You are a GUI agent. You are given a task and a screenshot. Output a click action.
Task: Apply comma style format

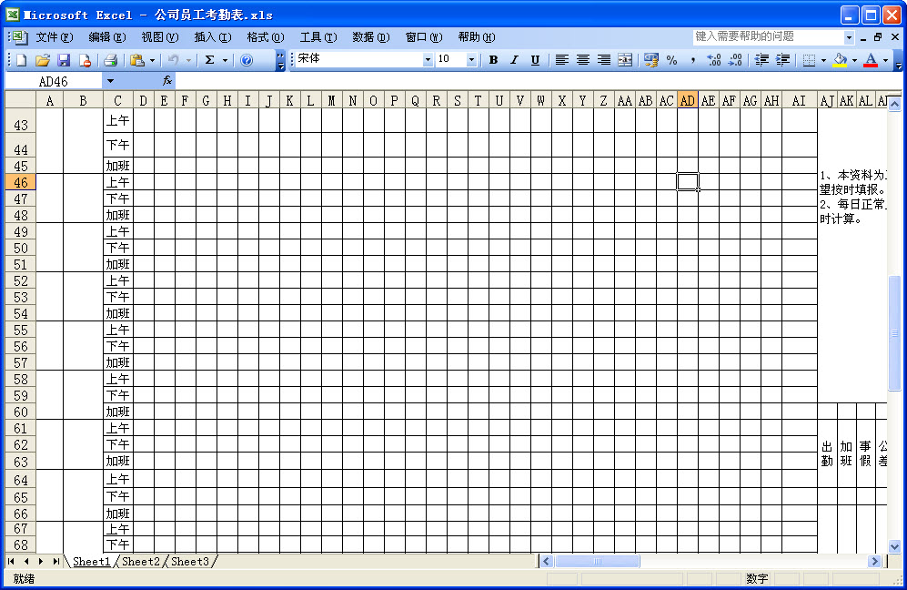(692, 59)
